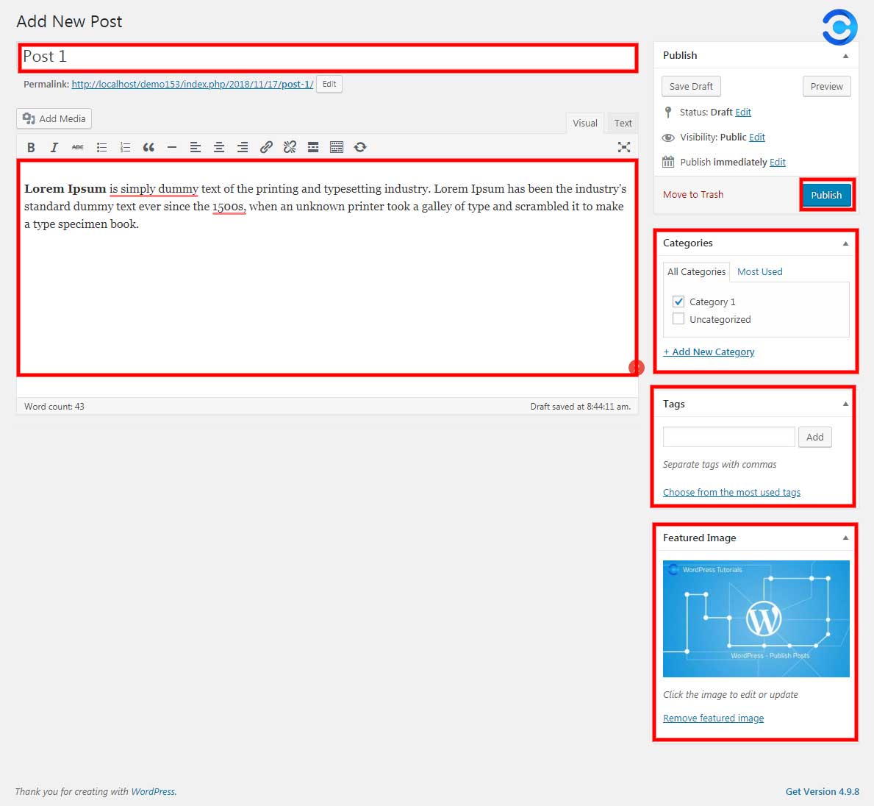Image resolution: width=874 pixels, height=806 pixels.
Task: Click the featured image thumbnail
Action: point(756,618)
